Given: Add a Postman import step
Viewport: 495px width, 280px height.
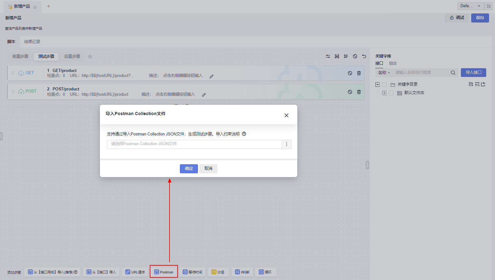Looking at the screenshot, I should pos(164,272).
